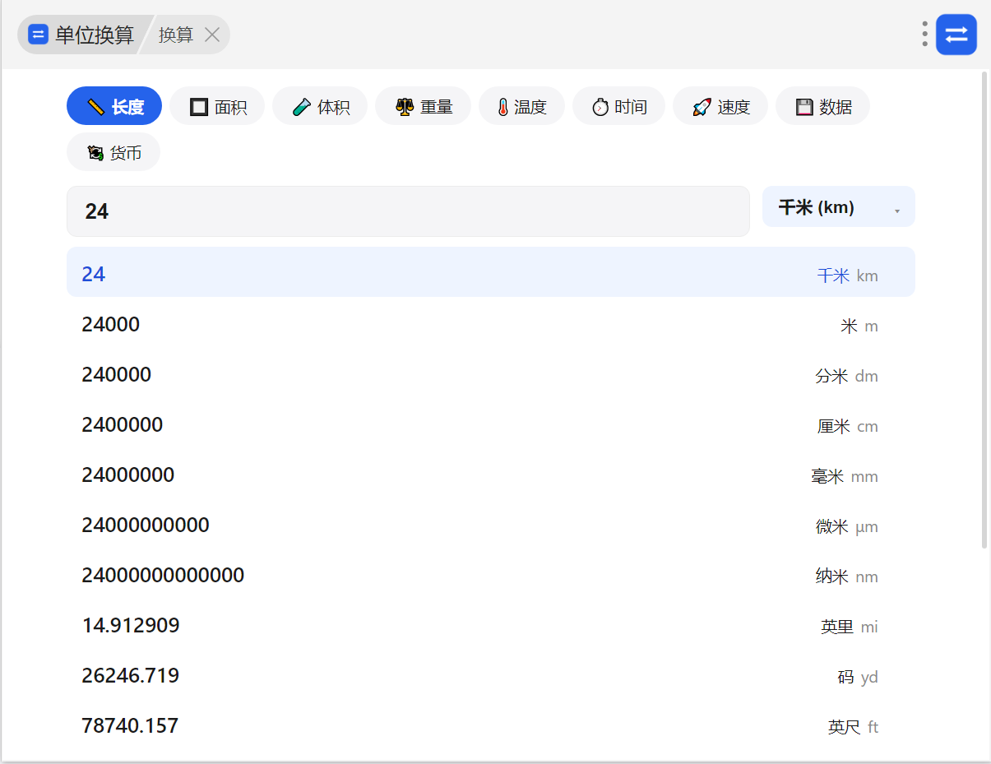Viewport: 991px width, 764px height.
Task: Switch to the 面积 area category
Action: [x=217, y=106]
